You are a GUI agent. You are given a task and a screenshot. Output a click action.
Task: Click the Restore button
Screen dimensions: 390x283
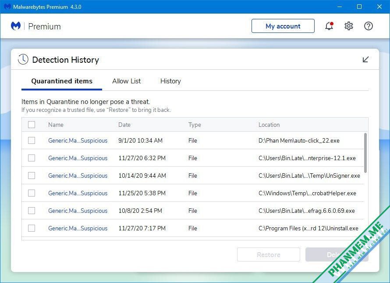[269, 254]
